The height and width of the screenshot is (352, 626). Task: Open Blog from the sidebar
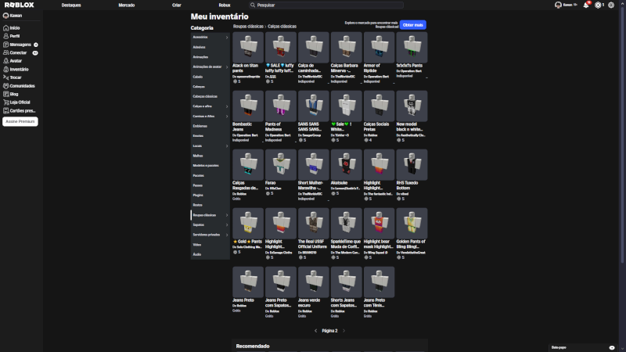tap(10, 94)
